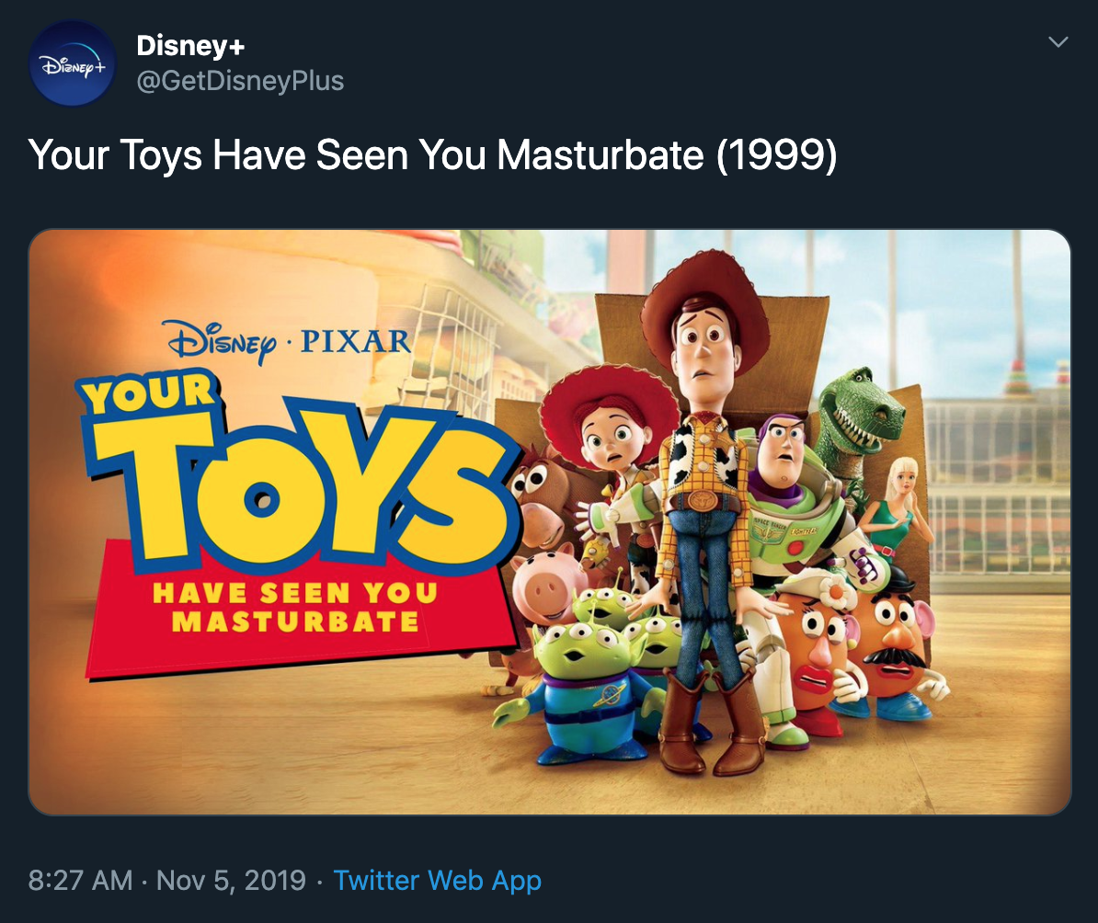Click the Disney Pixar logo in the image

[x=286, y=339]
